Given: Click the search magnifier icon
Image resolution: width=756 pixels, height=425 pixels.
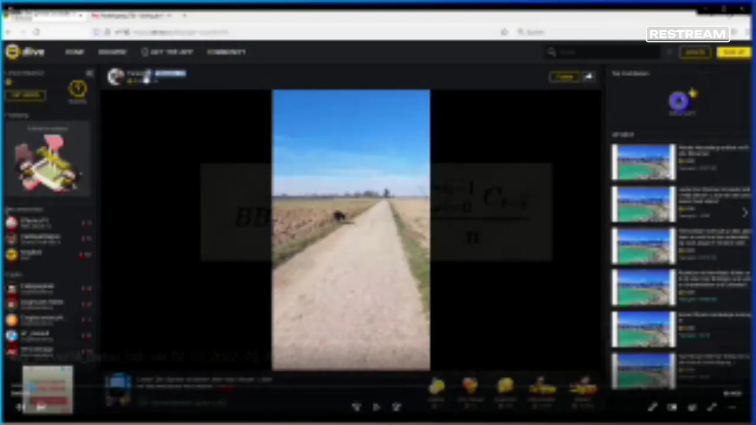Looking at the screenshot, I should click(551, 53).
